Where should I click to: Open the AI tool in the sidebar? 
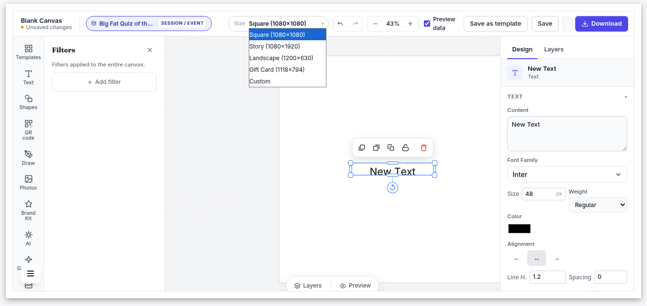click(28, 239)
